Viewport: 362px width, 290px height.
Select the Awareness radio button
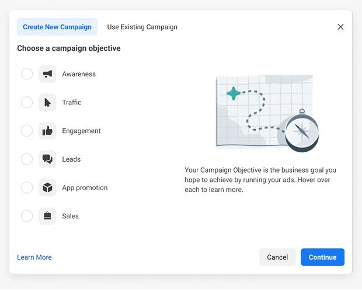pos(27,74)
